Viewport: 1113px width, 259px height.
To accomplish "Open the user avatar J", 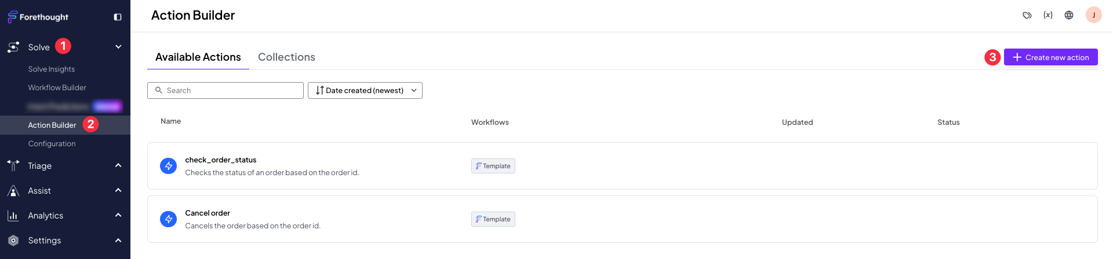I will (x=1093, y=15).
